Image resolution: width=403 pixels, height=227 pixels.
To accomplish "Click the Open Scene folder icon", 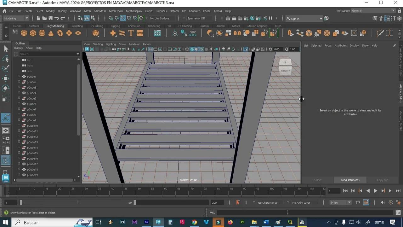I will click(44, 18).
